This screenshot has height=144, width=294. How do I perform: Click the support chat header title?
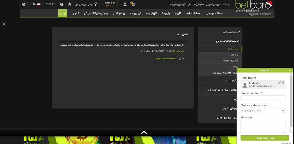[x=265, y=70]
